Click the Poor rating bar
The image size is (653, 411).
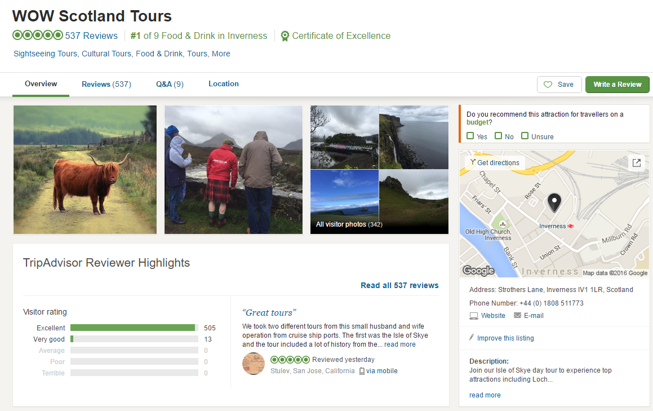coord(134,361)
